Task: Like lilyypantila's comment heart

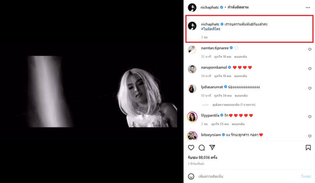Action: (x=310, y=117)
